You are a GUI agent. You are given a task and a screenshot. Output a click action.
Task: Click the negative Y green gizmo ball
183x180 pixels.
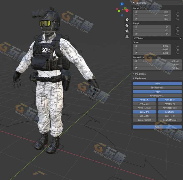coord(119,11)
